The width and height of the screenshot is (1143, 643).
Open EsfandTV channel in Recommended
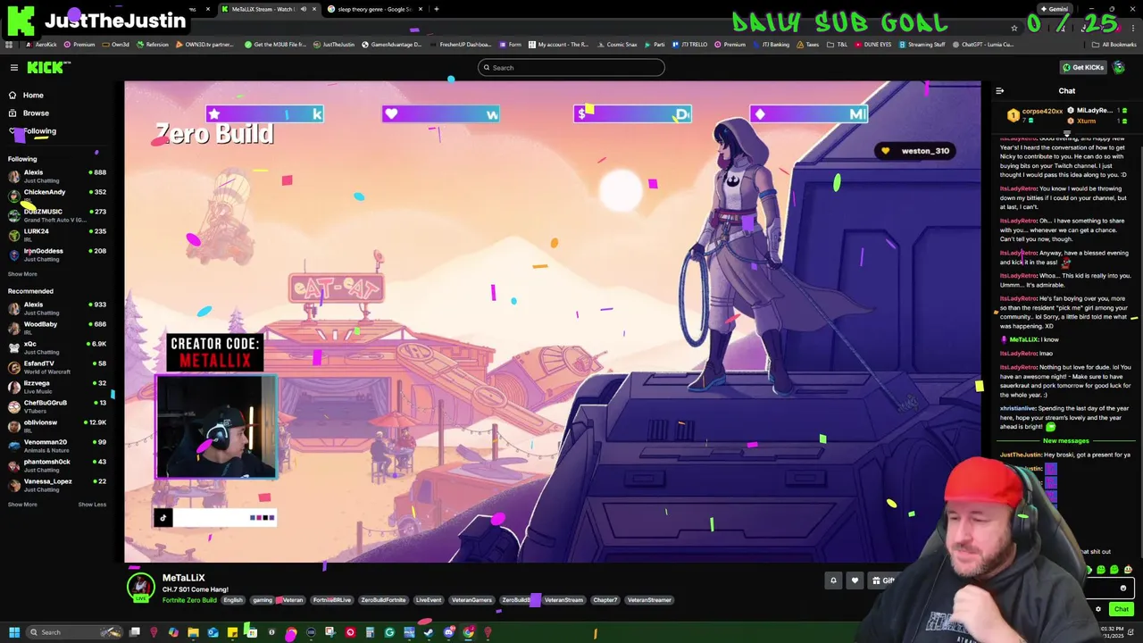pyautogui.click(x=57, y=367)
